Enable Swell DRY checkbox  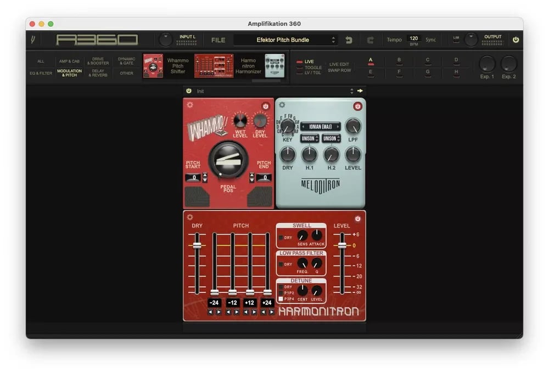tap(281, 238)
